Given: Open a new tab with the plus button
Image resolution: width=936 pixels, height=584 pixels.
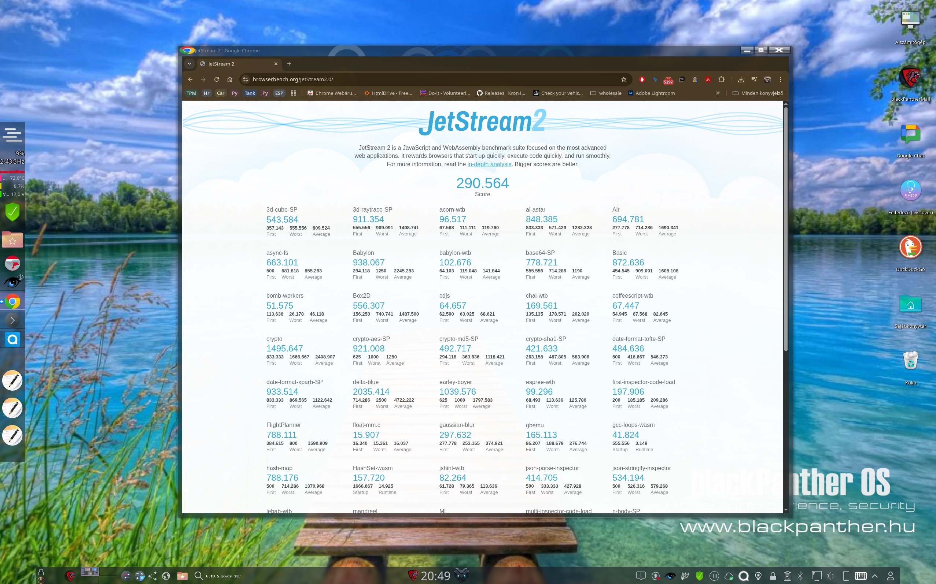Looking at the screenshot, I should [289, 64].
